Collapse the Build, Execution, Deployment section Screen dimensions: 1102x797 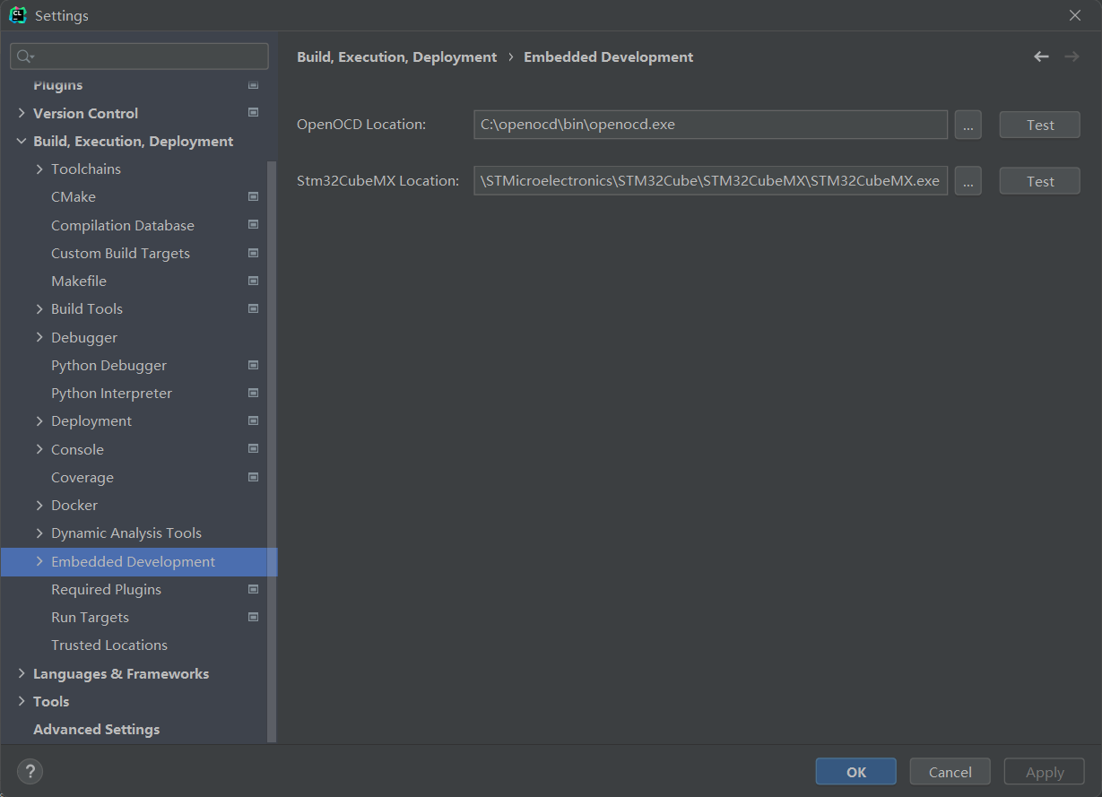point(22,142)
